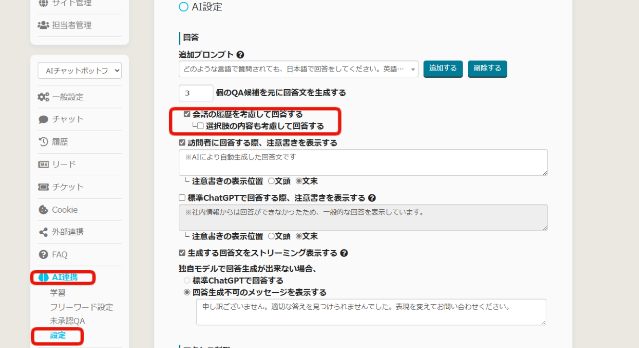Click the share icon for 外部連携
Viewport: 639px width, 348px height.
(43, 232)
